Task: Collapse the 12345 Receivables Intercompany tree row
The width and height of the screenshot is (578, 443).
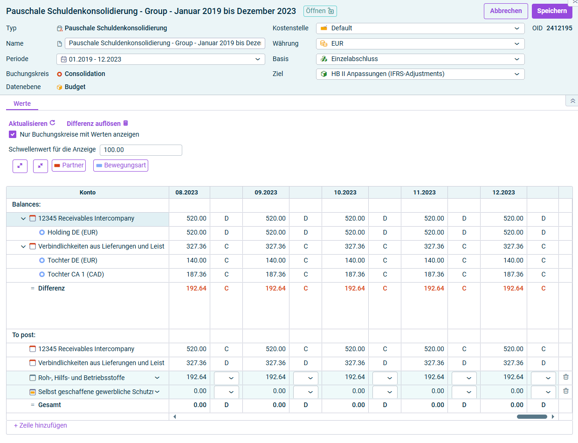Action: pyautogui.click(x=23, y=219)
